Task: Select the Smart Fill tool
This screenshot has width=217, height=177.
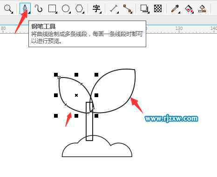Action: [202, 9]
